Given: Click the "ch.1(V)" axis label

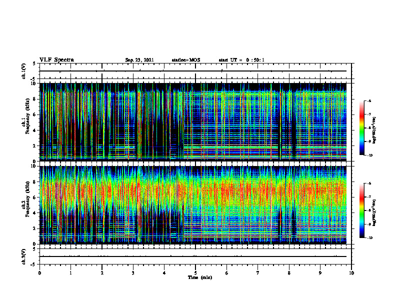Looking at the screenshot, I should [24, 71].
